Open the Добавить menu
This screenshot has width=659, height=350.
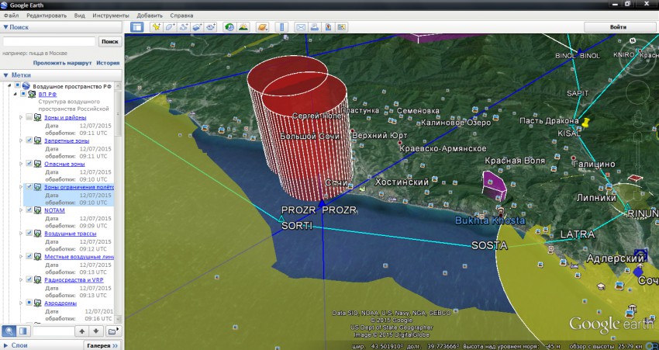coord(150,16)
